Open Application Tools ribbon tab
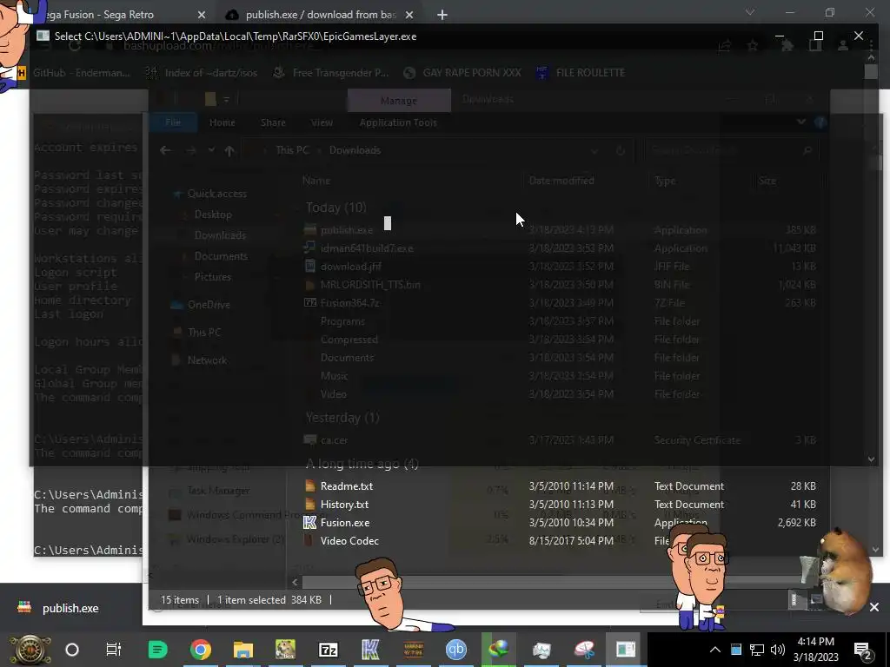This screenshot has height=667, width=890. coord(398,122)
